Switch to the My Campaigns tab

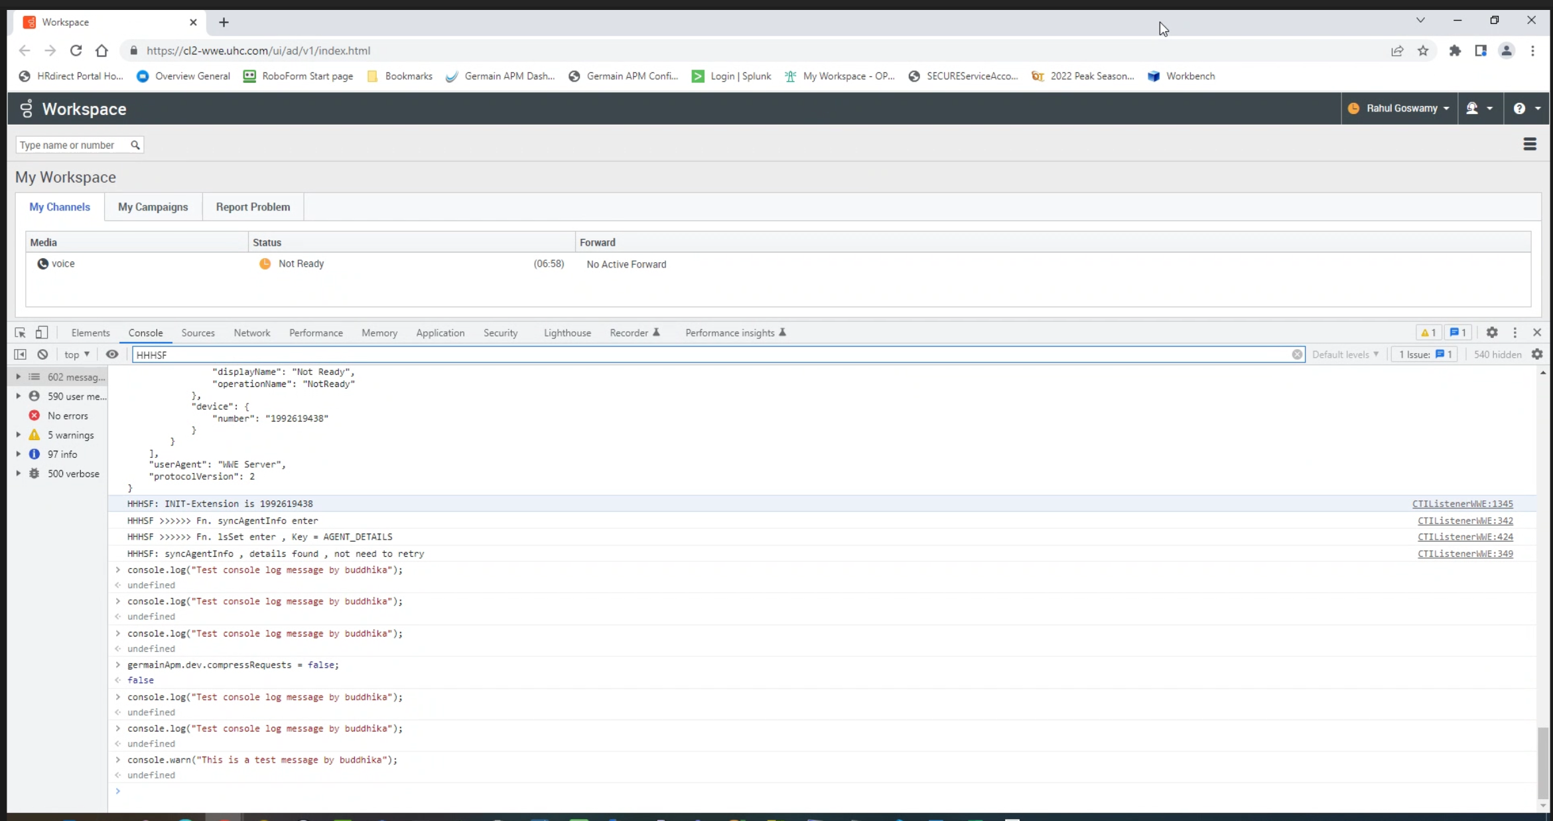[x=153, y=207]
